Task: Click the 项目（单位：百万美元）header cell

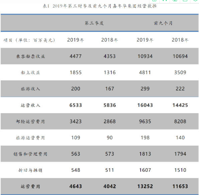Action: (29, 40)
